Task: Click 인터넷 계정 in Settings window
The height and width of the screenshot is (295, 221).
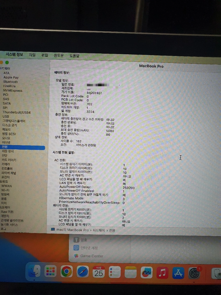Action: [89, 248]
